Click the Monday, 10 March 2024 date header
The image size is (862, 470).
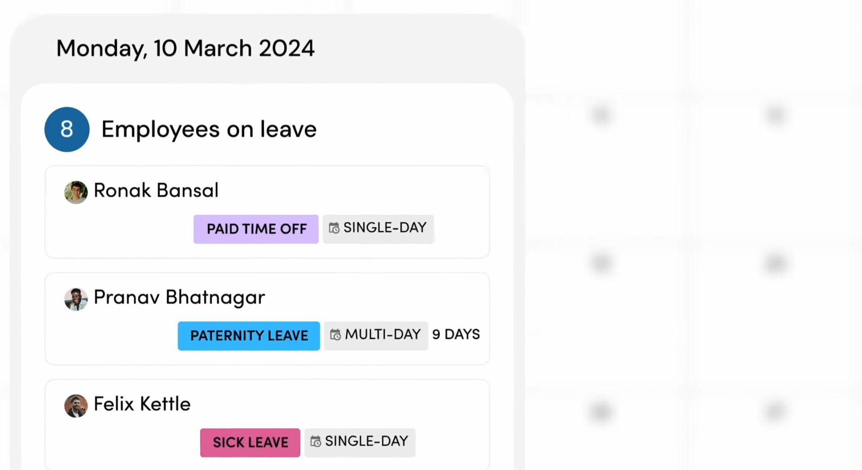[x=185, y=48]
